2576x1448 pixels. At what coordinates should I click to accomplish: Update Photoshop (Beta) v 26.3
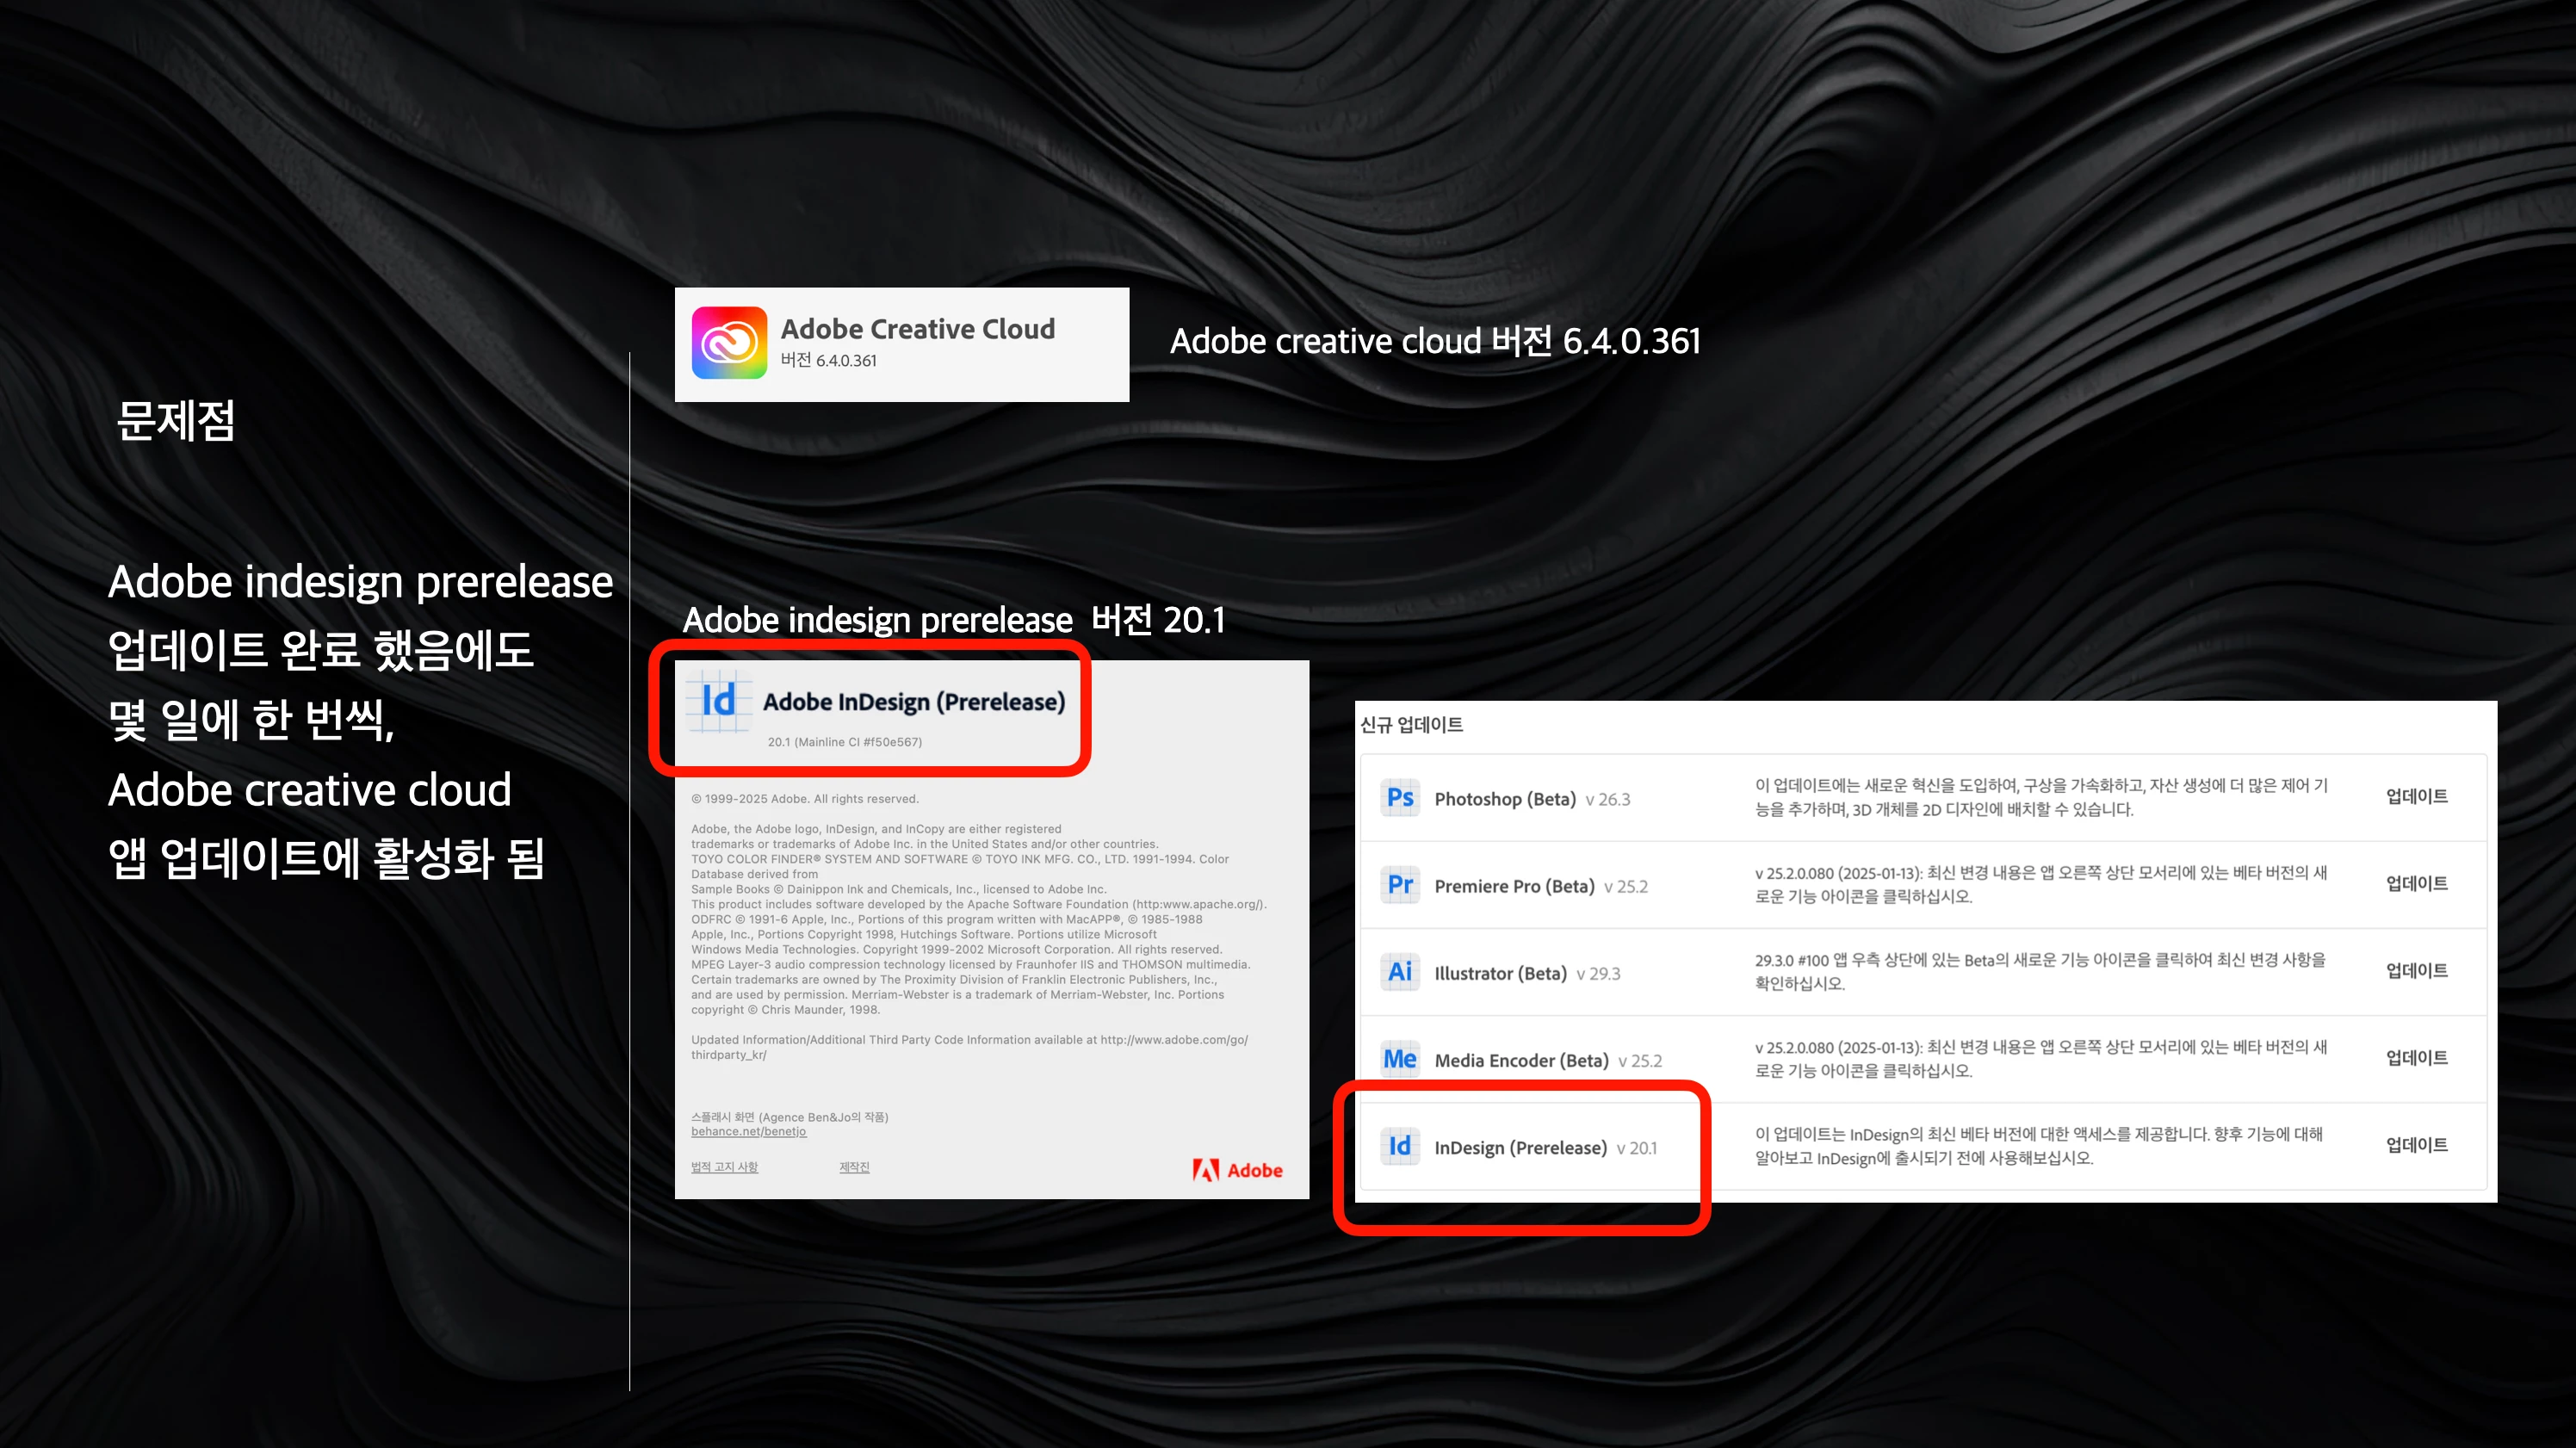2416,797
